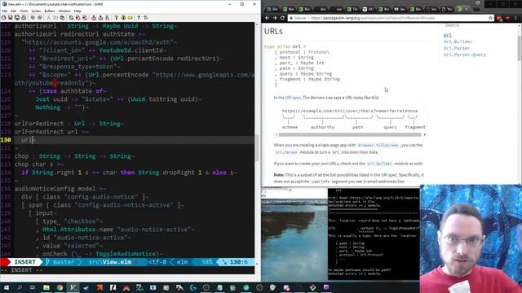The image size is (522, 293).
Task: Click the src\View.elm file name in status line
Action: pos(110,262)
